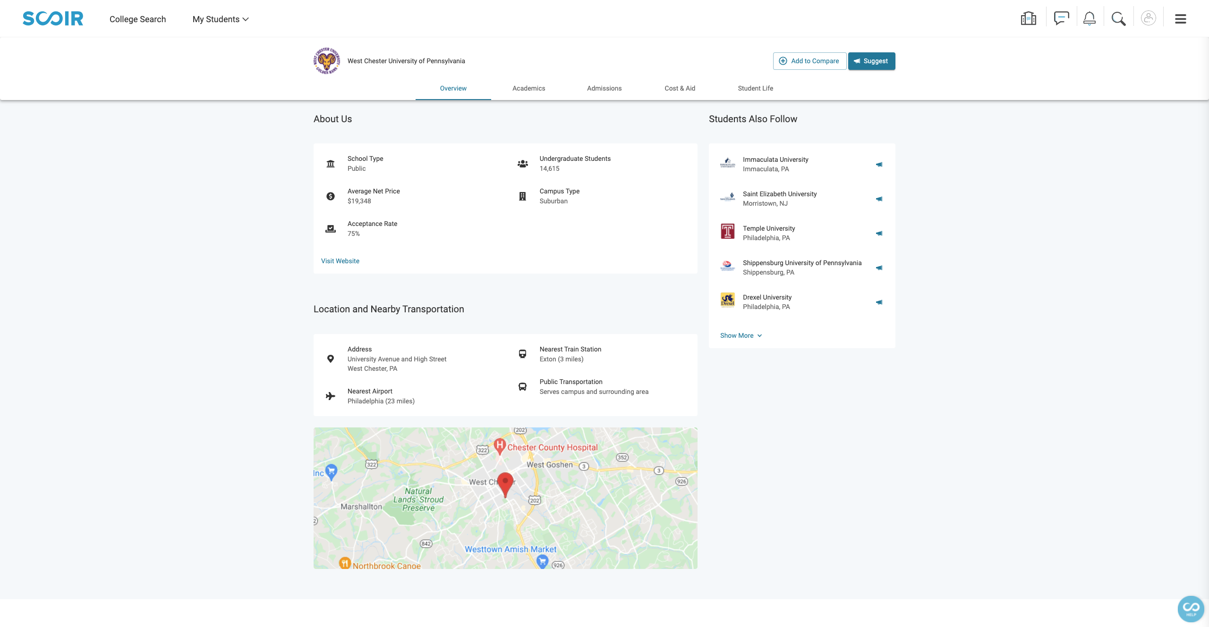This screenshot has height=627, width=1209.
Task: Open the user profile avatar
Action: tap(1149, 18)
